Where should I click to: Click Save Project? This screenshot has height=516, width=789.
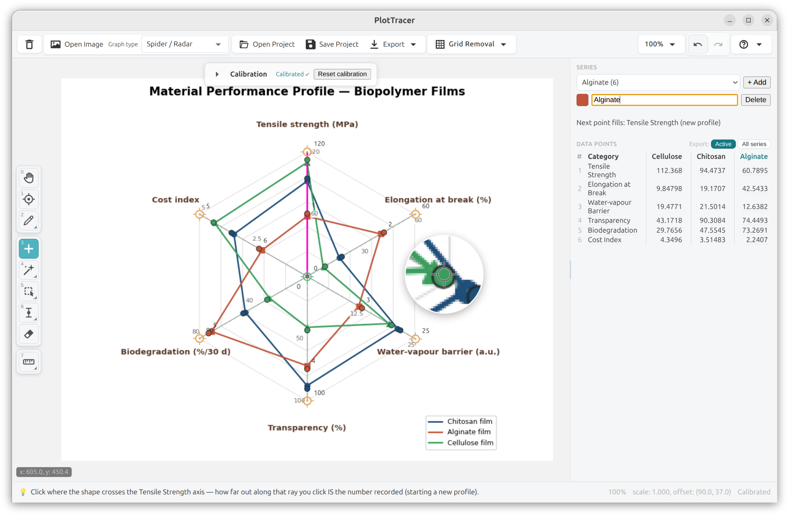pos(332,44)
